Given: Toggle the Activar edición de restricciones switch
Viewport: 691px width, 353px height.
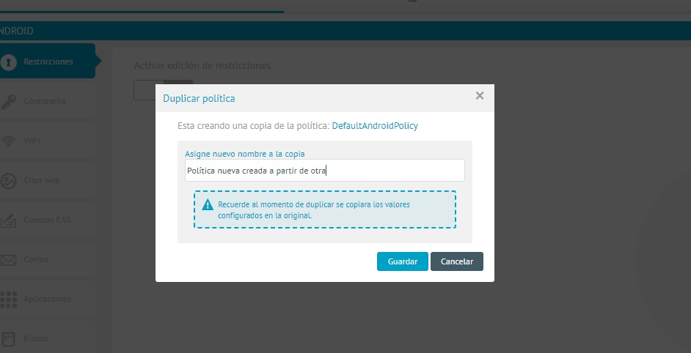Looking at the screenshot, I should click(163, 90).
